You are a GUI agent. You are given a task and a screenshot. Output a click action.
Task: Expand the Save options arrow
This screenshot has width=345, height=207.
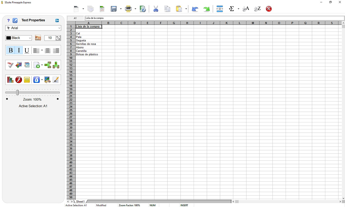click(121, 9)
